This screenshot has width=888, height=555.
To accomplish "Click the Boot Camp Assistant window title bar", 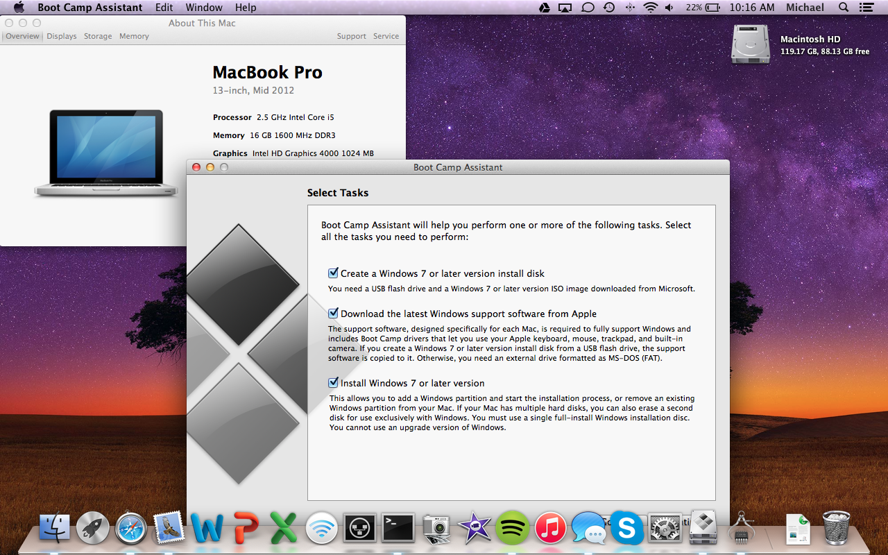I will [458, 167].
